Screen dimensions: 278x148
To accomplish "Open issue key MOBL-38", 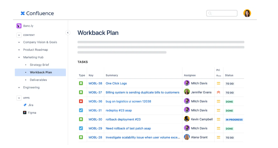I will [x=95, y=83].
